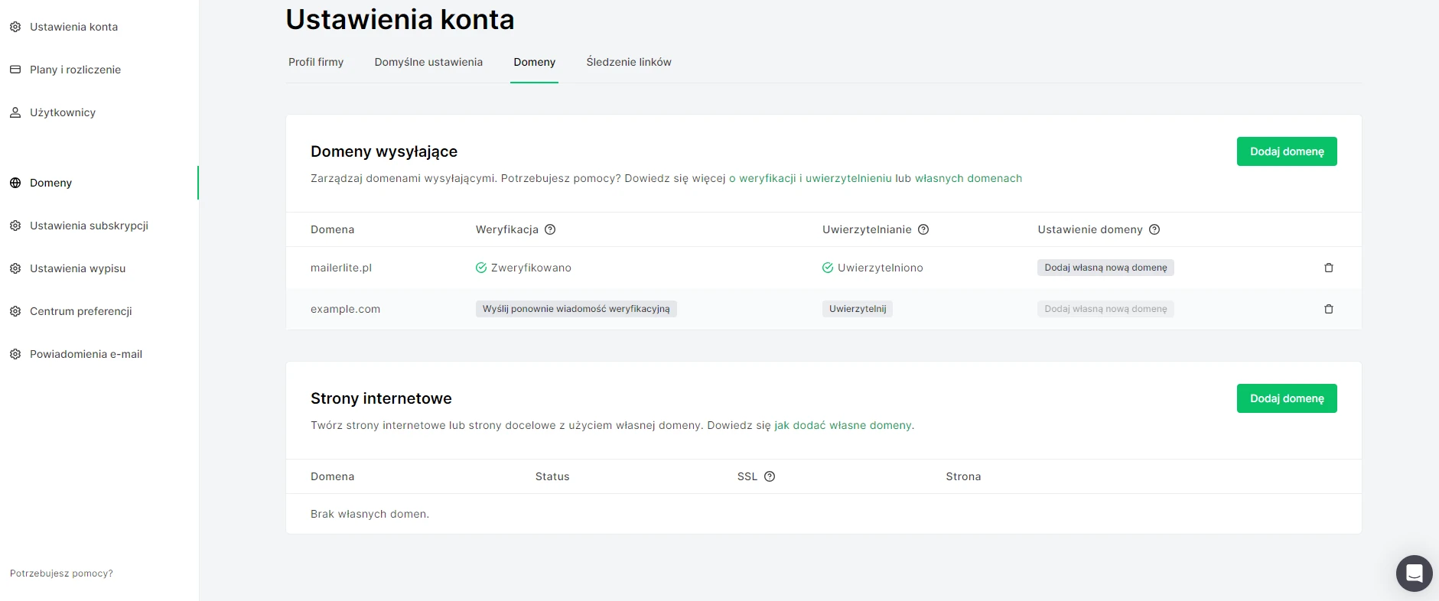This screenshot has height=601, width=1439.
Task: Click help icon beside Uwierzytelnianie header
Action: 923,229
